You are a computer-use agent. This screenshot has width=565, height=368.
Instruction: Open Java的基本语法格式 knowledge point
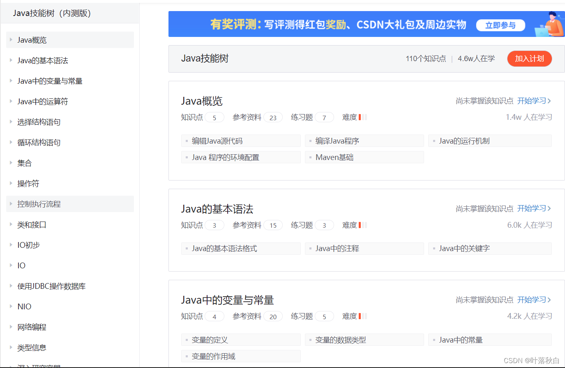[241, 249]
